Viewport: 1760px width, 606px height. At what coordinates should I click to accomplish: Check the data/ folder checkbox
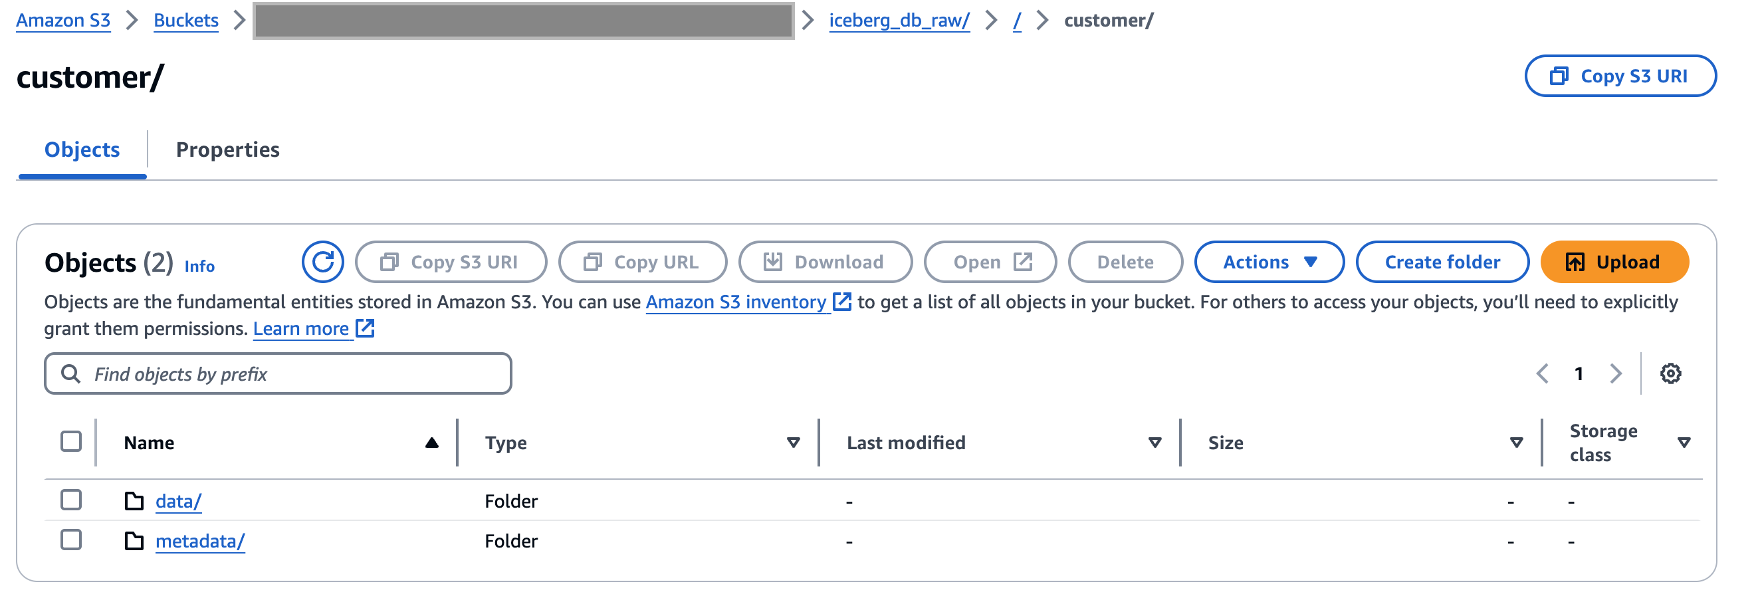point(71,500)
